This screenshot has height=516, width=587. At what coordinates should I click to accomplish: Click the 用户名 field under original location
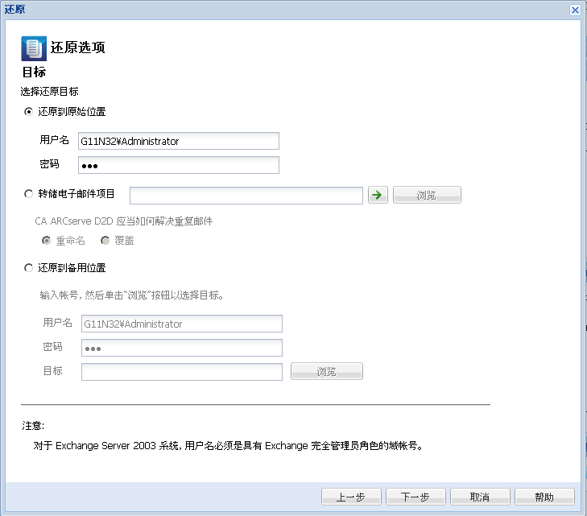click(178, 141)
